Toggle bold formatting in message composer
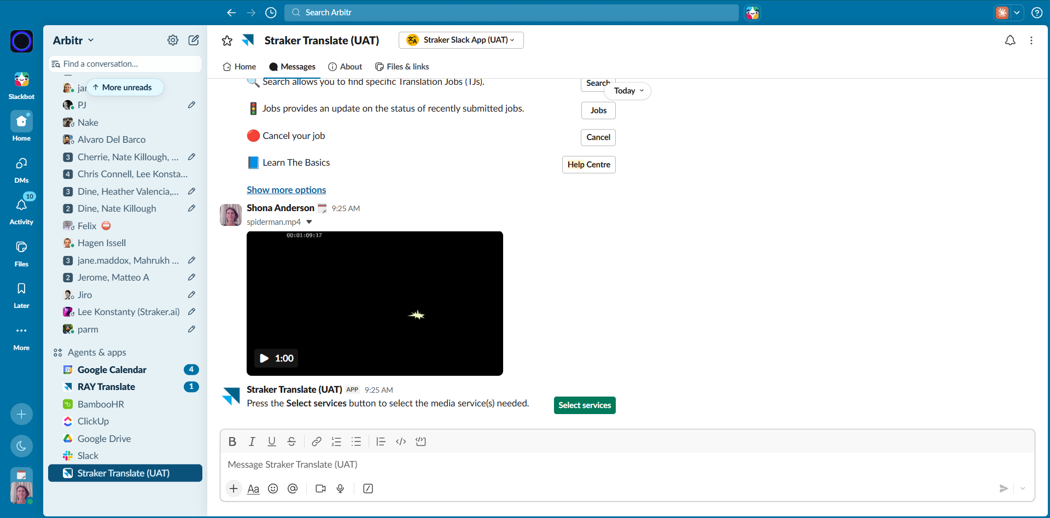The height and width of the screenshot is (518, 1050). coord(232,441)
